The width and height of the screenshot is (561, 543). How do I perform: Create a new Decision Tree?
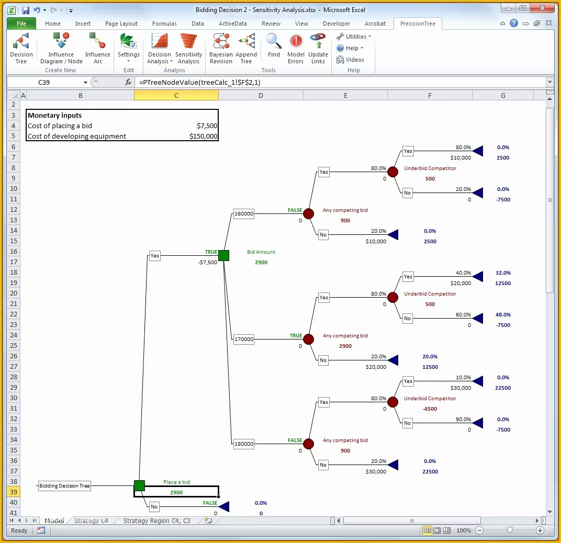21,48
